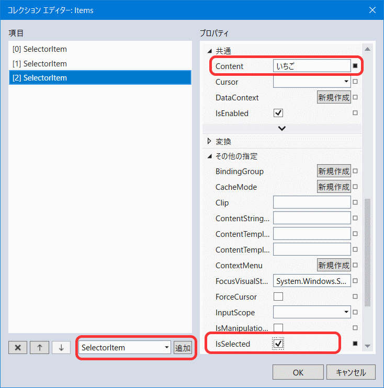Click 新規作成 for ContextMenu
This screenshot has width=384, height=388.
coord(334,265)
